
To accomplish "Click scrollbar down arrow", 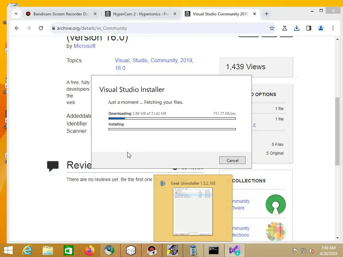I will point(337,238).
